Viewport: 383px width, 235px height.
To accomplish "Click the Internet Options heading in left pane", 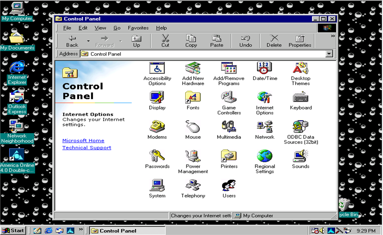I will pos(88,114).
